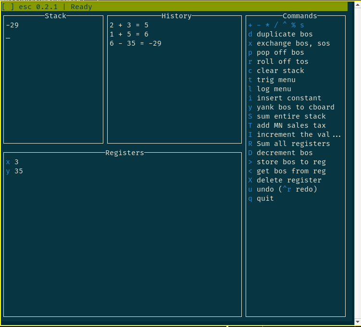Click the caret power operator
Image resolution: width=361 pixels, height=327 pixels.
click(x=285, y=24)
